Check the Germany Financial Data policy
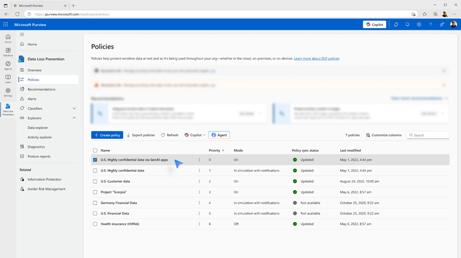 click(95, 203)
